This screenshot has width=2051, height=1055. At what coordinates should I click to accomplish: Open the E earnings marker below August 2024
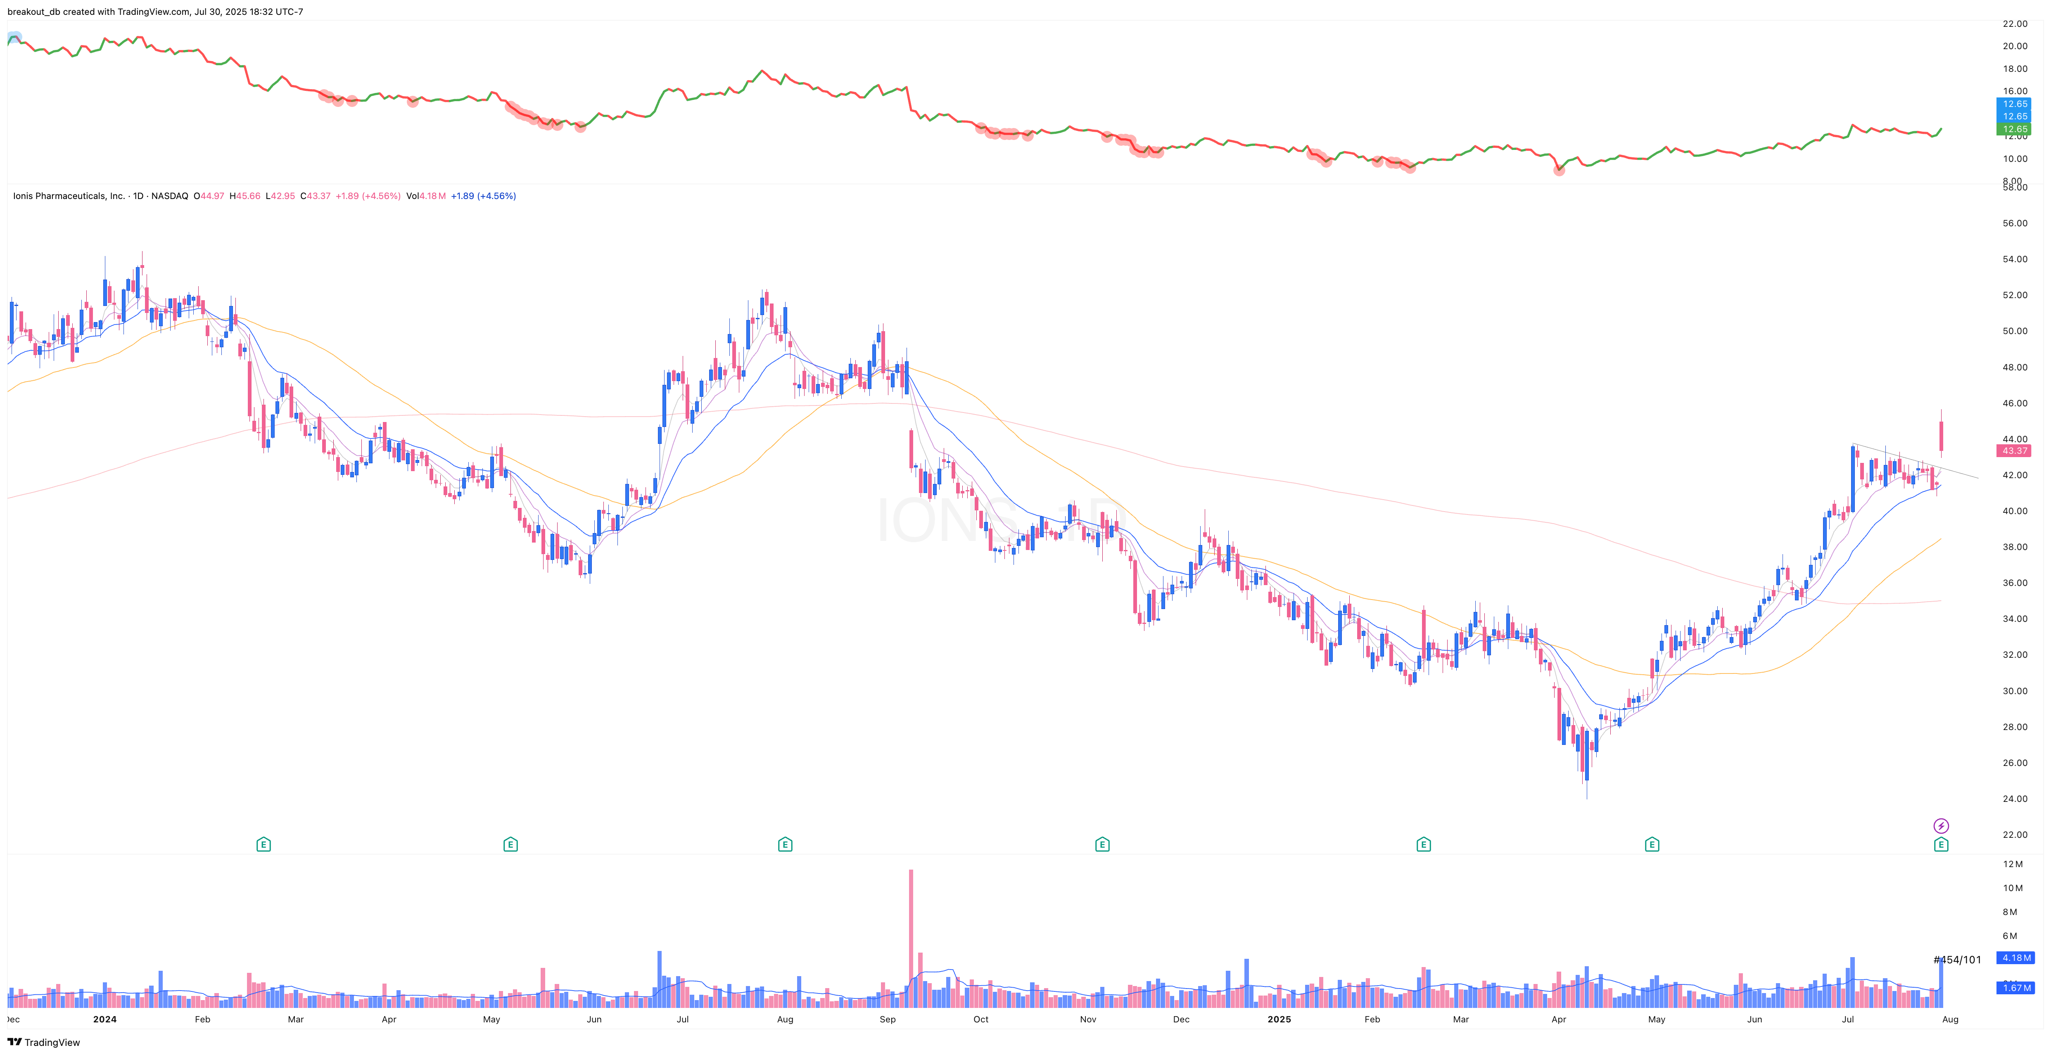coord(784,844)
